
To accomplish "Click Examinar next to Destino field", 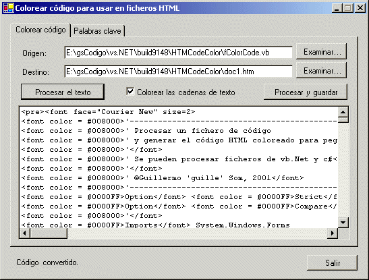I will click(x=322, y=70).
